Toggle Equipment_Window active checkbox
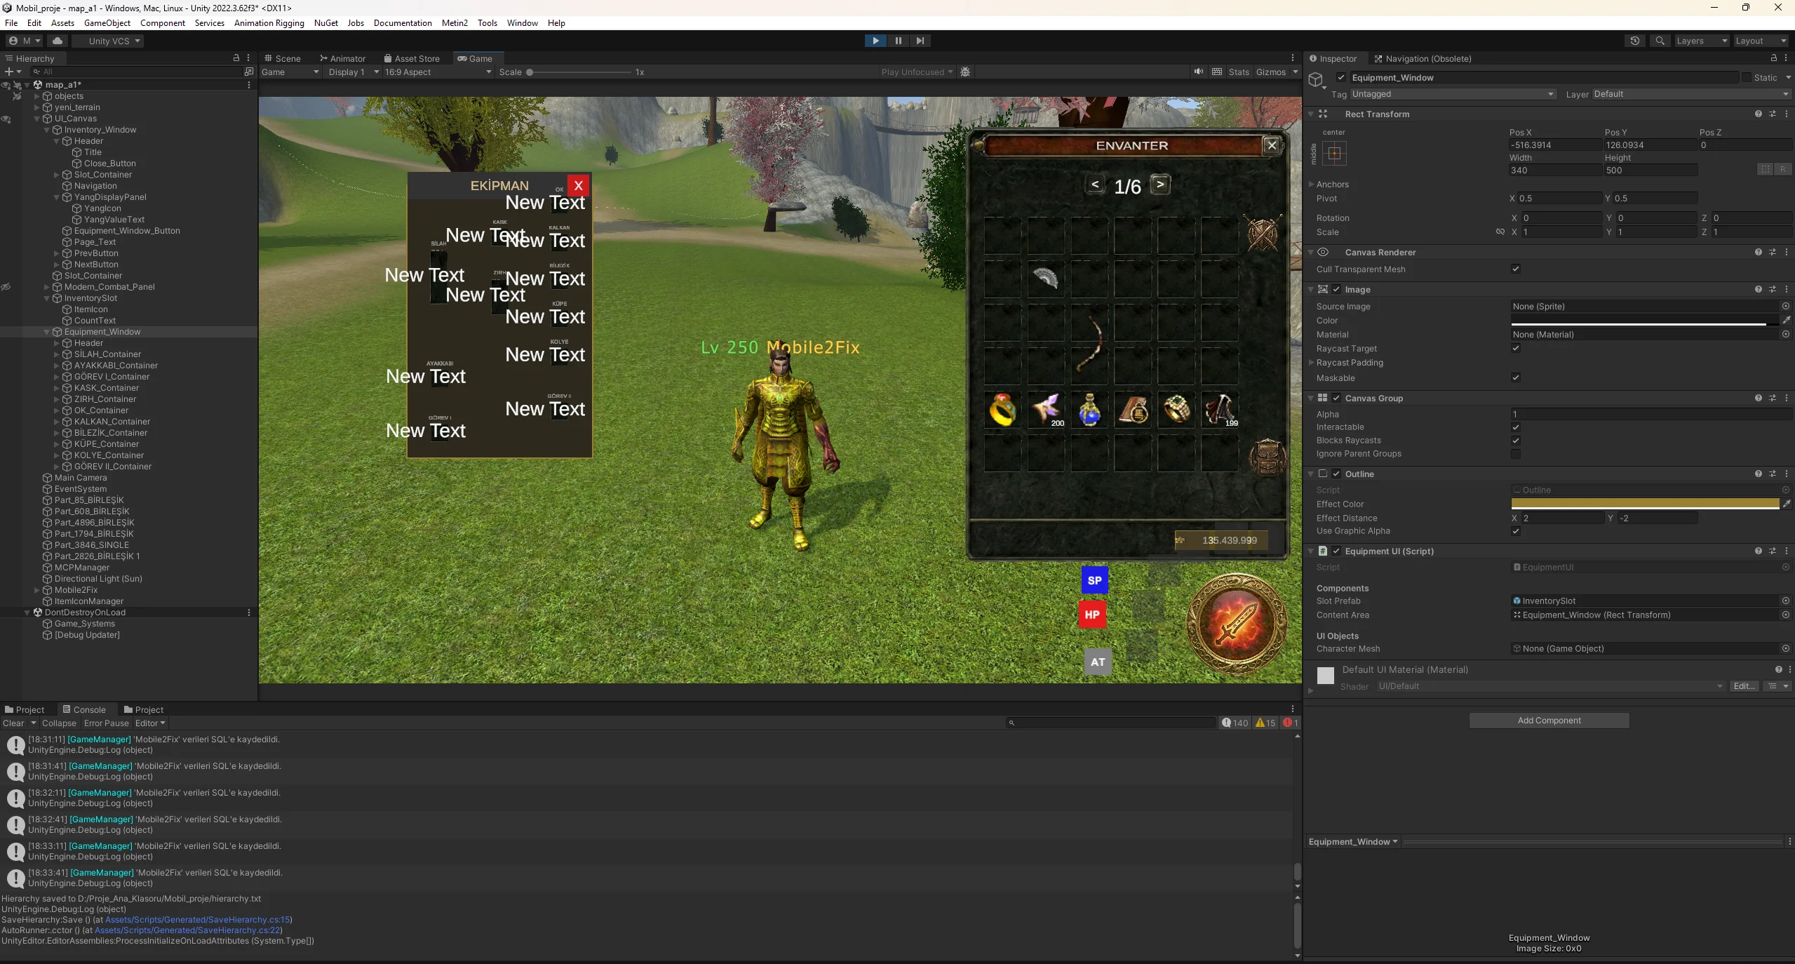Viewport: 1795px width, 964px height. click(1341, 77)
